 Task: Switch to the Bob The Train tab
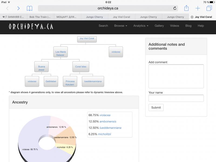pos(40,17)
